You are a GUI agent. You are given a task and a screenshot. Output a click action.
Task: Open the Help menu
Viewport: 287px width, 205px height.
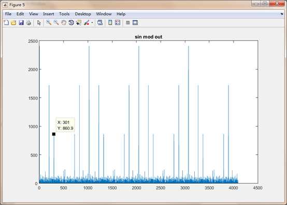click(x=121, y=14)
